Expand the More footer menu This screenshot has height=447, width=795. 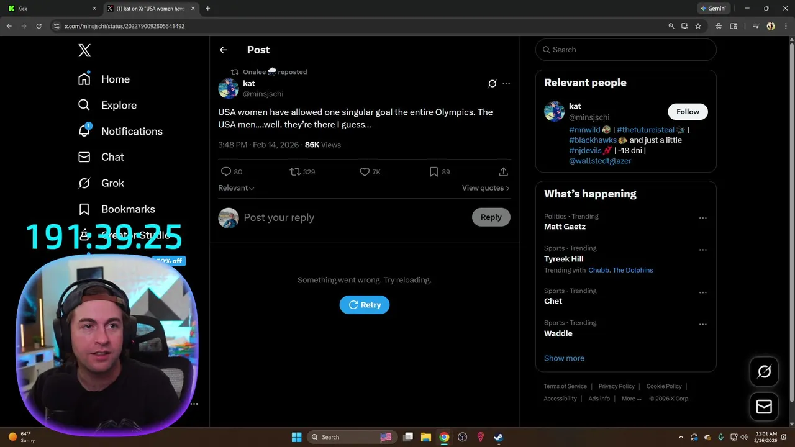(x=632, y=399)
